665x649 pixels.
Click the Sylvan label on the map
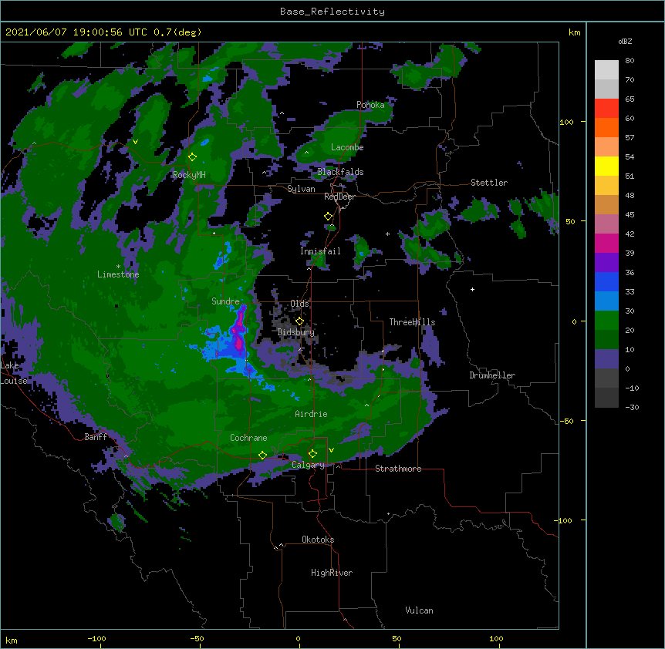pyautogui.click(x=301, y=189)
